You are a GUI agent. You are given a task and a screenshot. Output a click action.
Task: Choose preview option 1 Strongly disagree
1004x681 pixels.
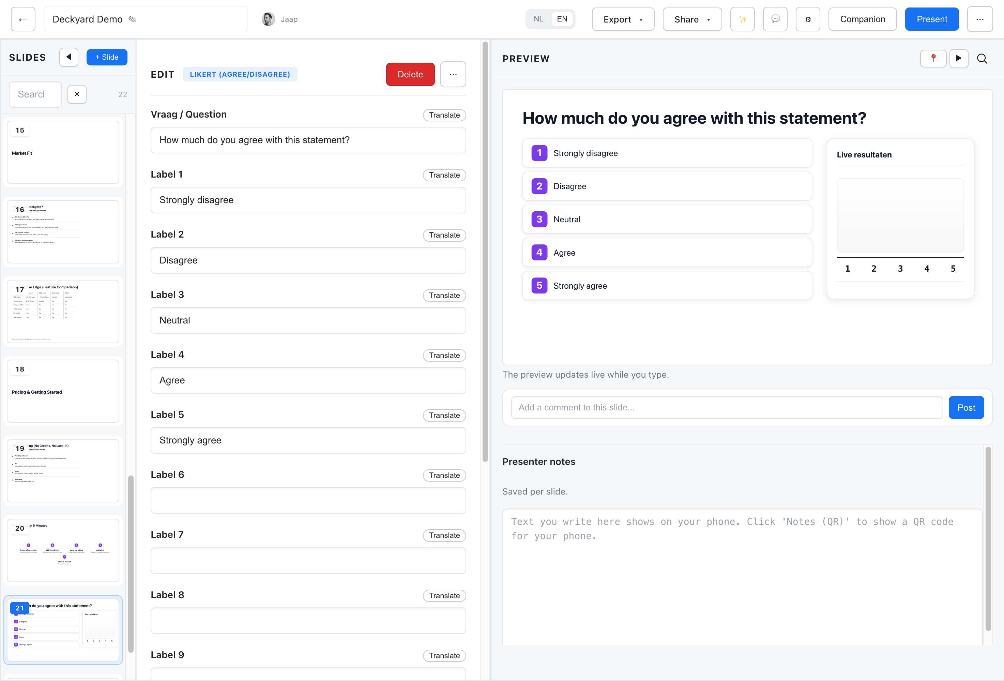[667, 153]
